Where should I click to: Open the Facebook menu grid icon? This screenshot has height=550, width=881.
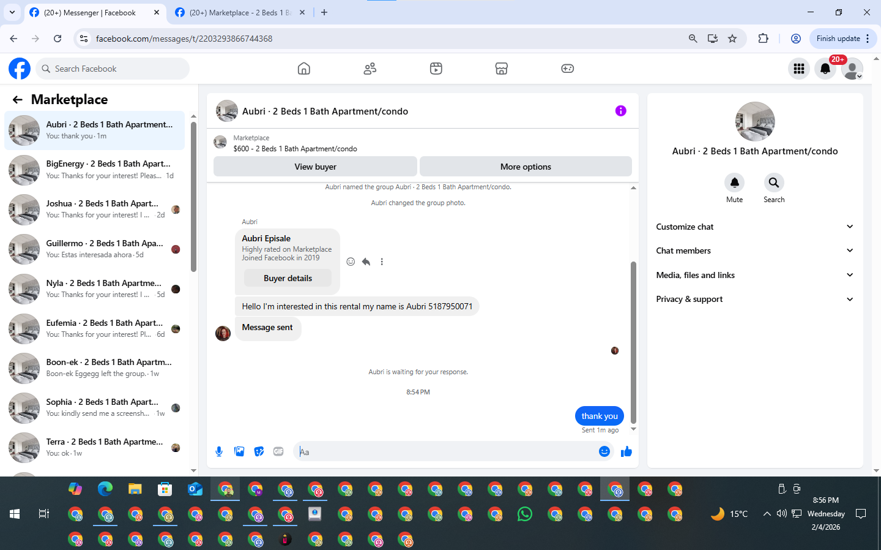pos(799,69)
